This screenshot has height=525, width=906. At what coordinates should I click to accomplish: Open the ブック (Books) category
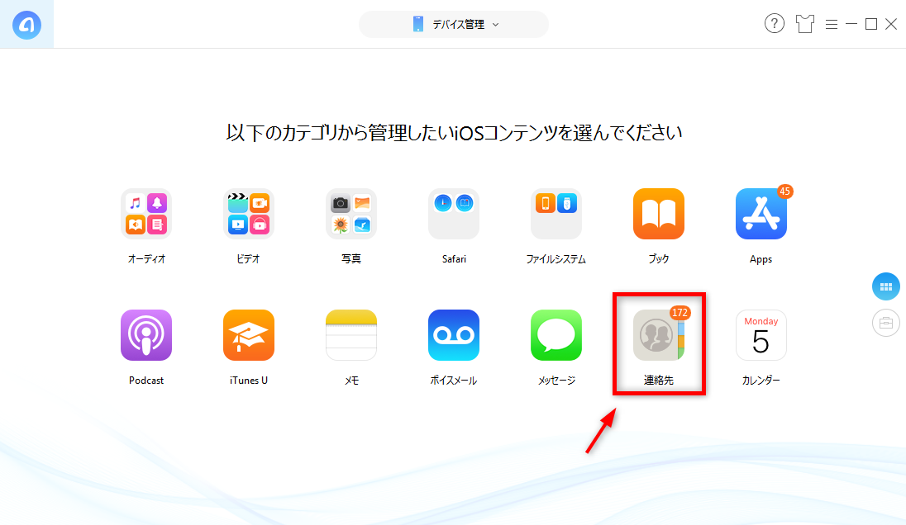659,214
